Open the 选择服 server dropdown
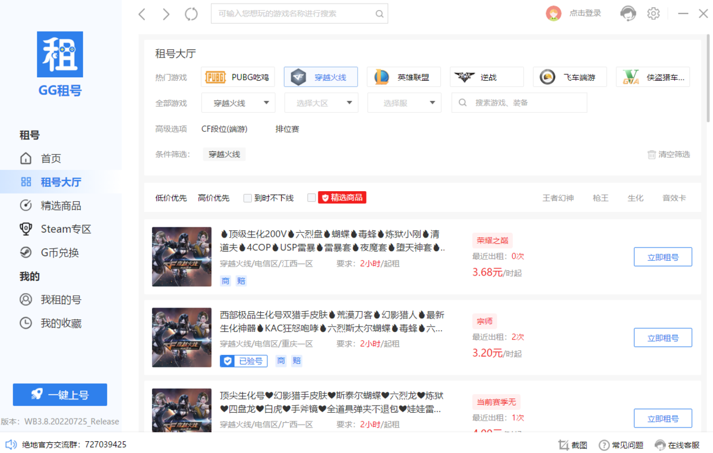713x453 pixels. coord(404,103)
